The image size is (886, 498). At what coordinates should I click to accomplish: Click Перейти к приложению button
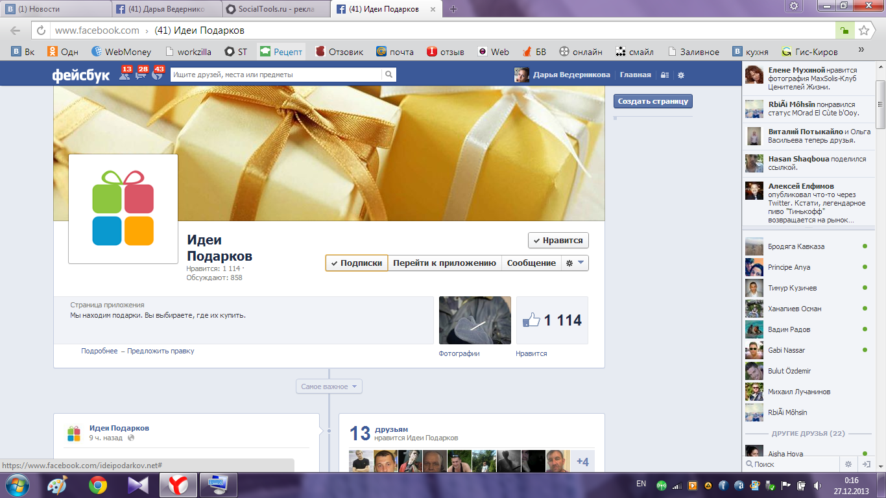click(445, 263)
